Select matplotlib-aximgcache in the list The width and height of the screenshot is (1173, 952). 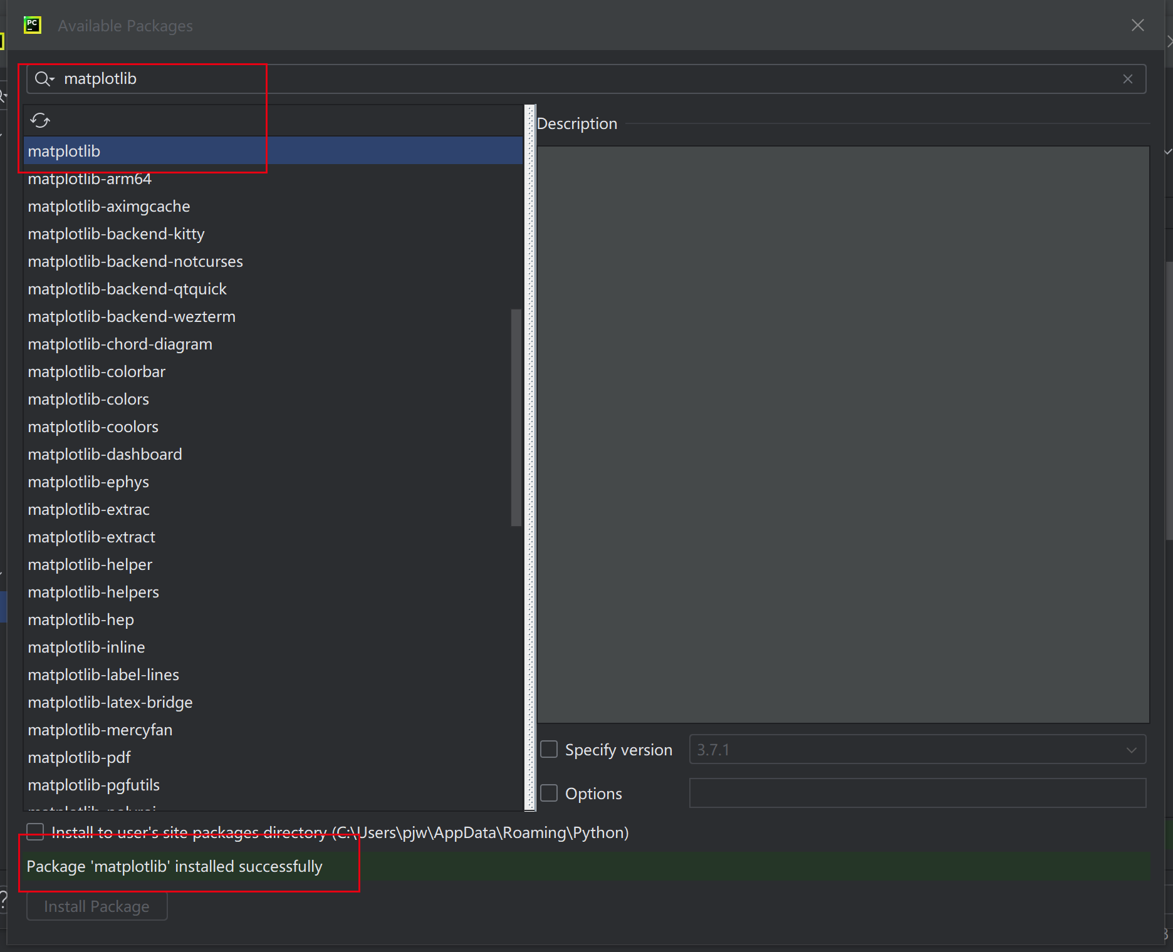click(273, 206)
